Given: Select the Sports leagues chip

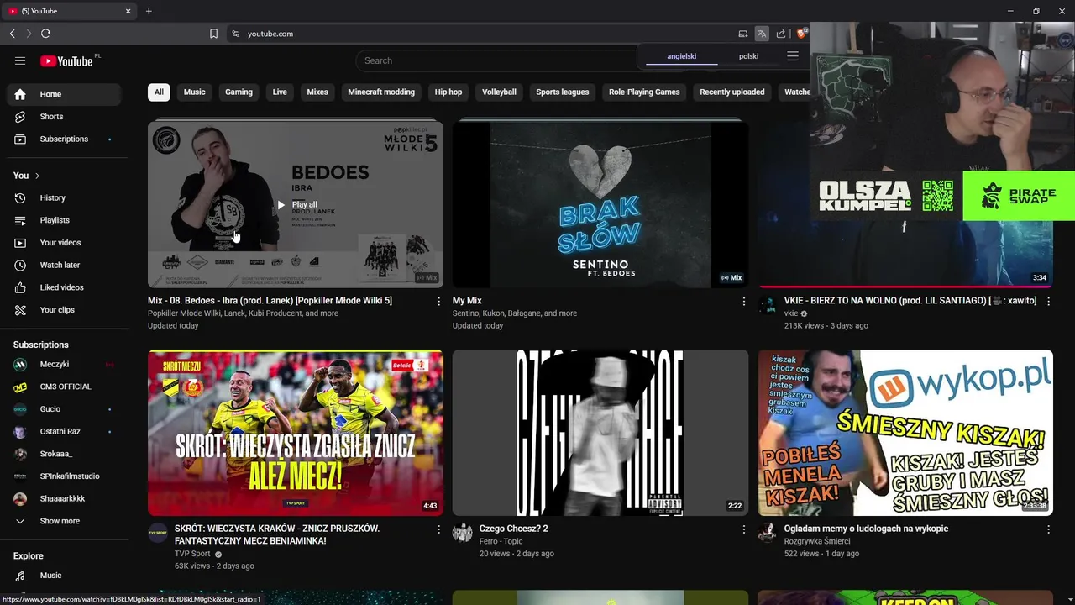Looking at the screenshot, I should (x=563, y=92).
